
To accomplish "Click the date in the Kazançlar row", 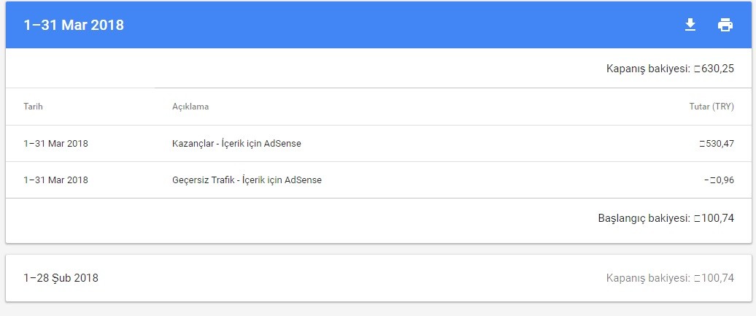I will 56,143.
